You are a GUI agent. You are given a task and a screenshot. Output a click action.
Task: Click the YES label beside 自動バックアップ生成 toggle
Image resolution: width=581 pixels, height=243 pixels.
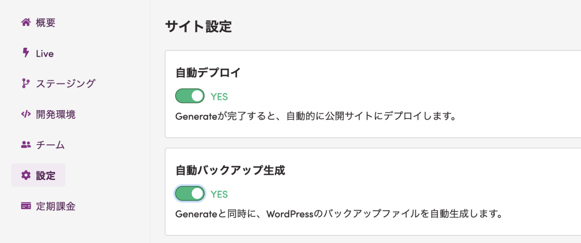219,194
